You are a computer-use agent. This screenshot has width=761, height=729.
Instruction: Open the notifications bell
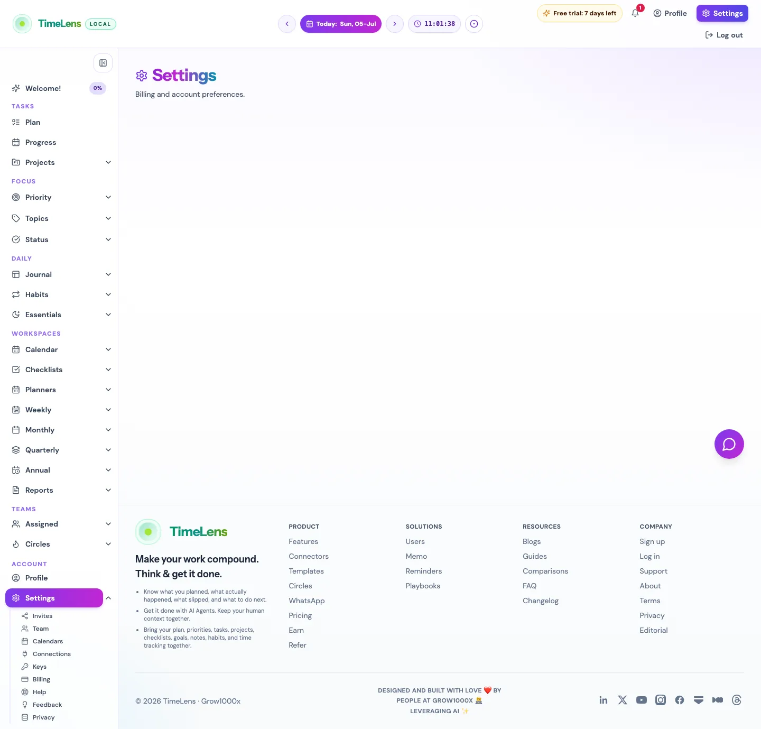pyautogui.click(x=635, y=13)
